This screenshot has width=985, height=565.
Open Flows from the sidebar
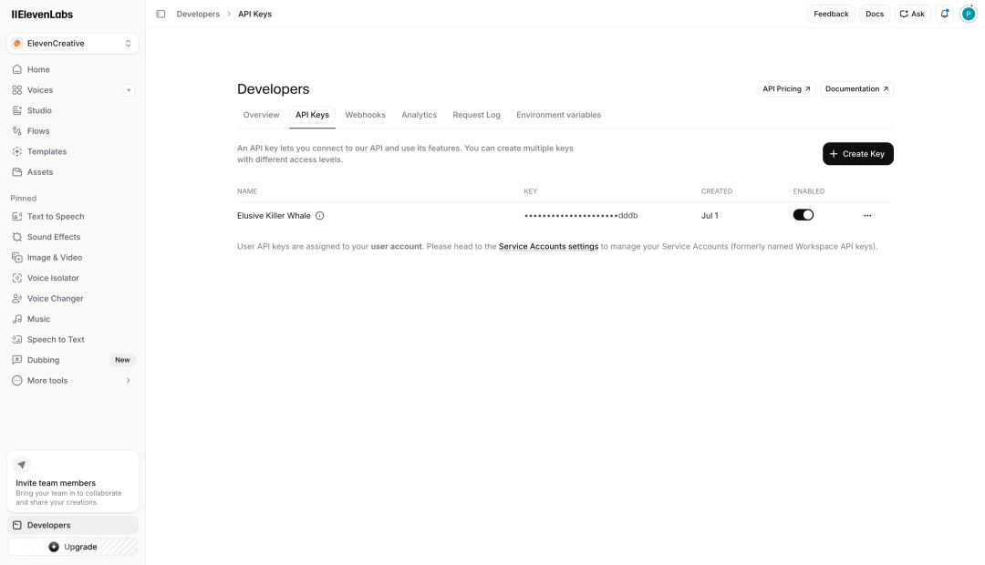tap(73, 131)
